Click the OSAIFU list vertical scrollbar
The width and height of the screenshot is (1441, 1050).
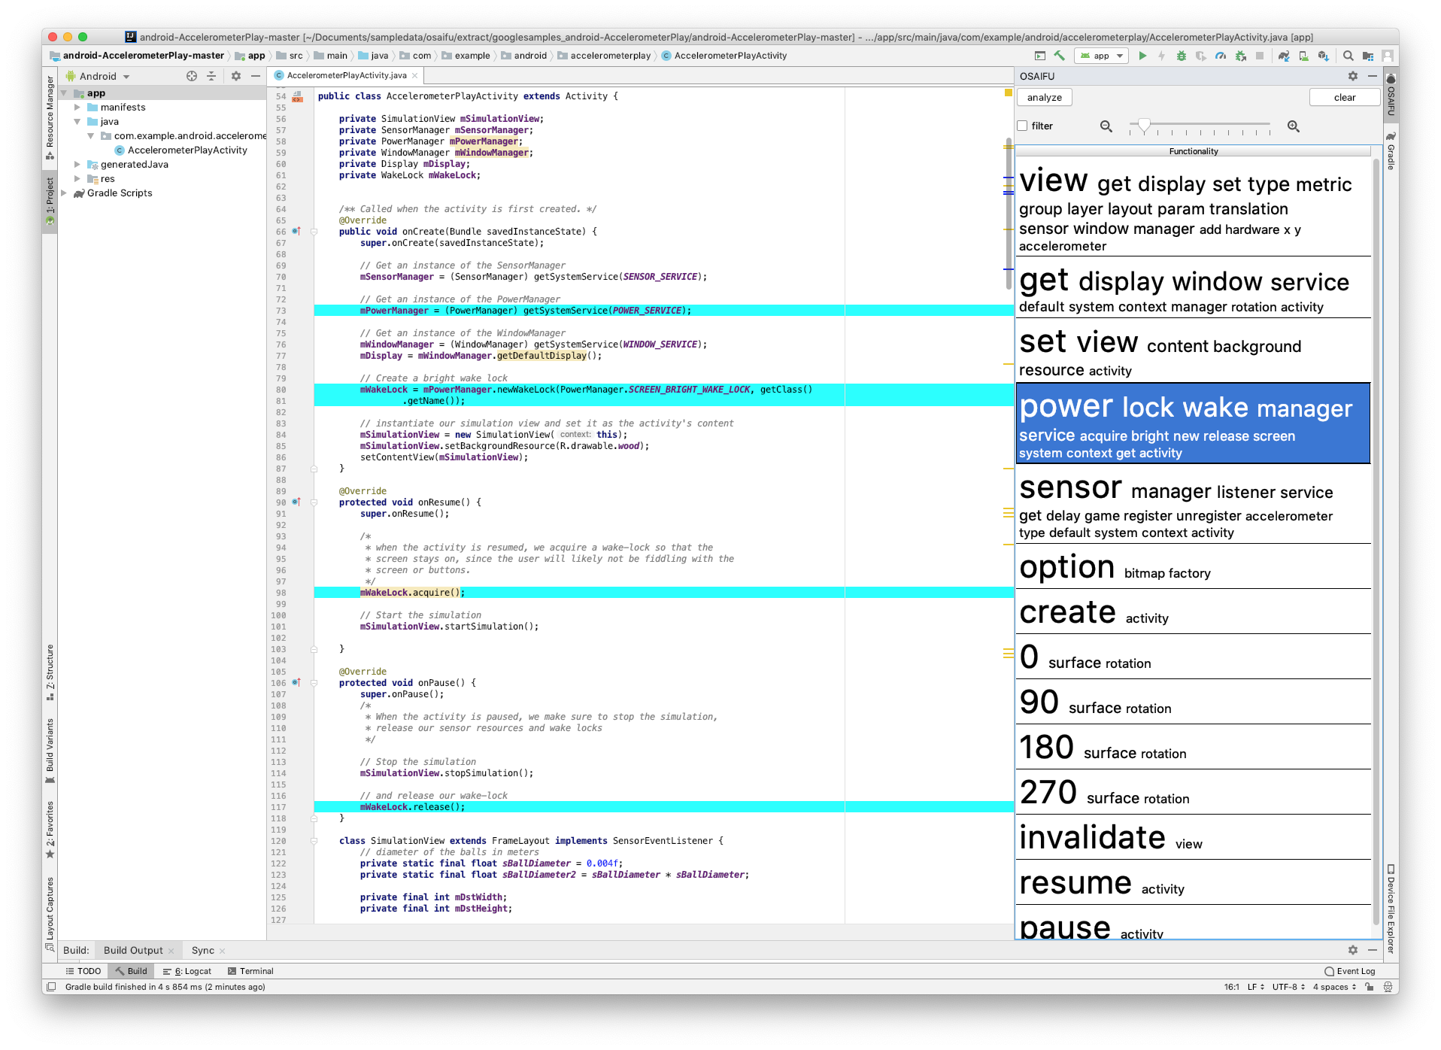[1376, 542]
